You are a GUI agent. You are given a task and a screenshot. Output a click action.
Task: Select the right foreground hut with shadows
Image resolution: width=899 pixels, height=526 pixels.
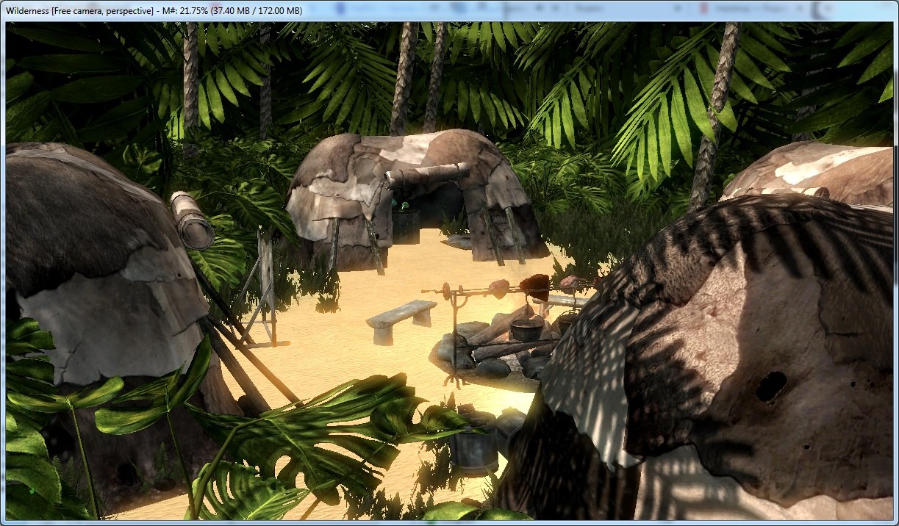tap(720, 353)
